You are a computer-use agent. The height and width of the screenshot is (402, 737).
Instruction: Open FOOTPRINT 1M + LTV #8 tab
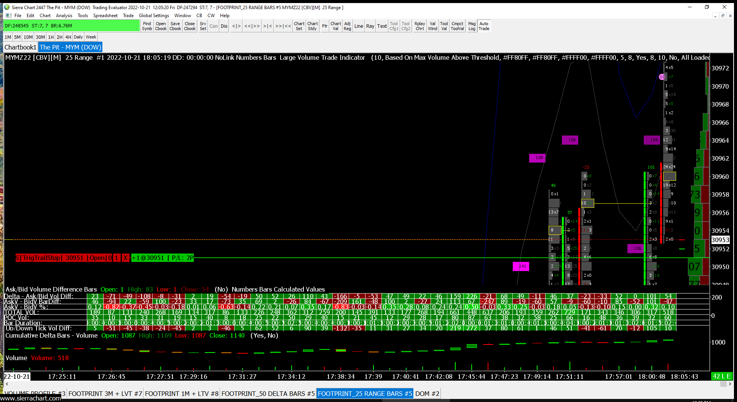[182, 394]
